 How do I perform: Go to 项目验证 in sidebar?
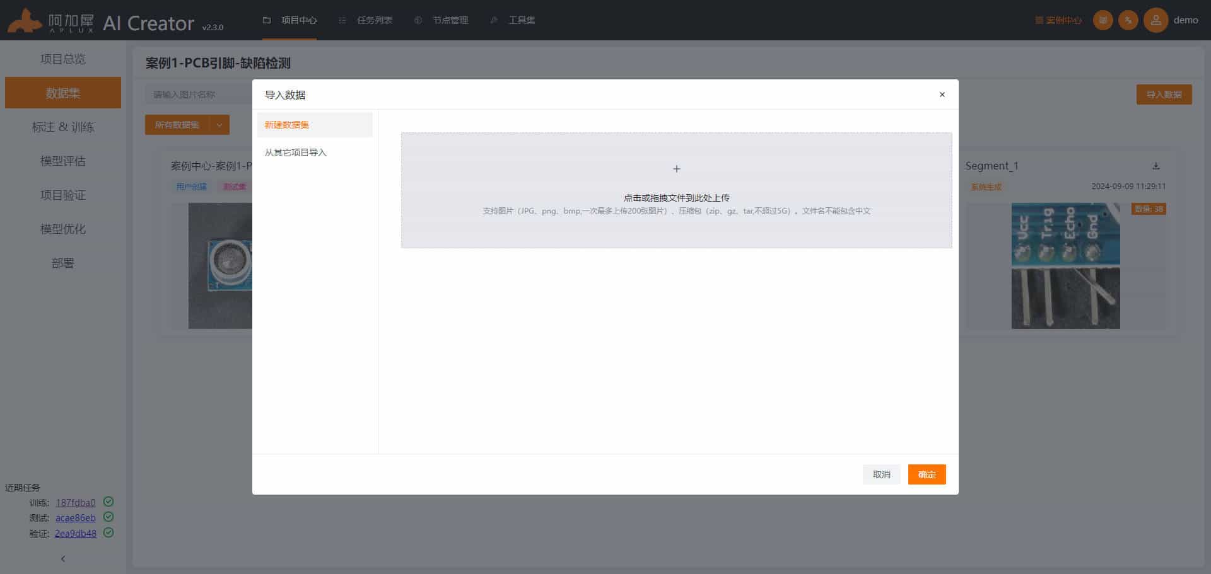click(x=63, y=195)
